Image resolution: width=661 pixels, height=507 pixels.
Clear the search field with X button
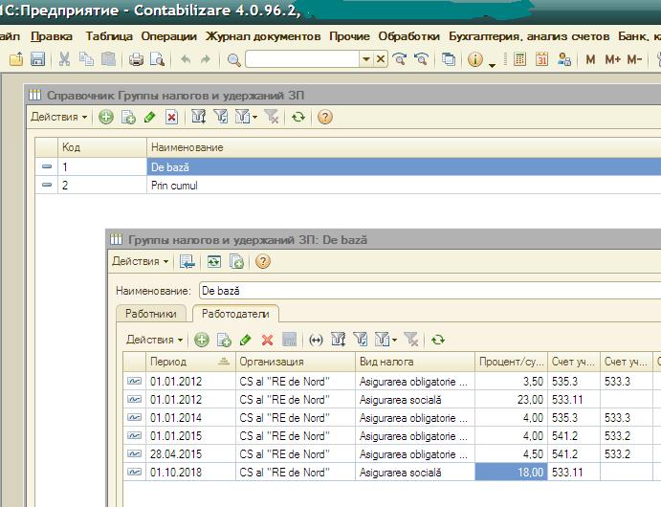(381, 59)
